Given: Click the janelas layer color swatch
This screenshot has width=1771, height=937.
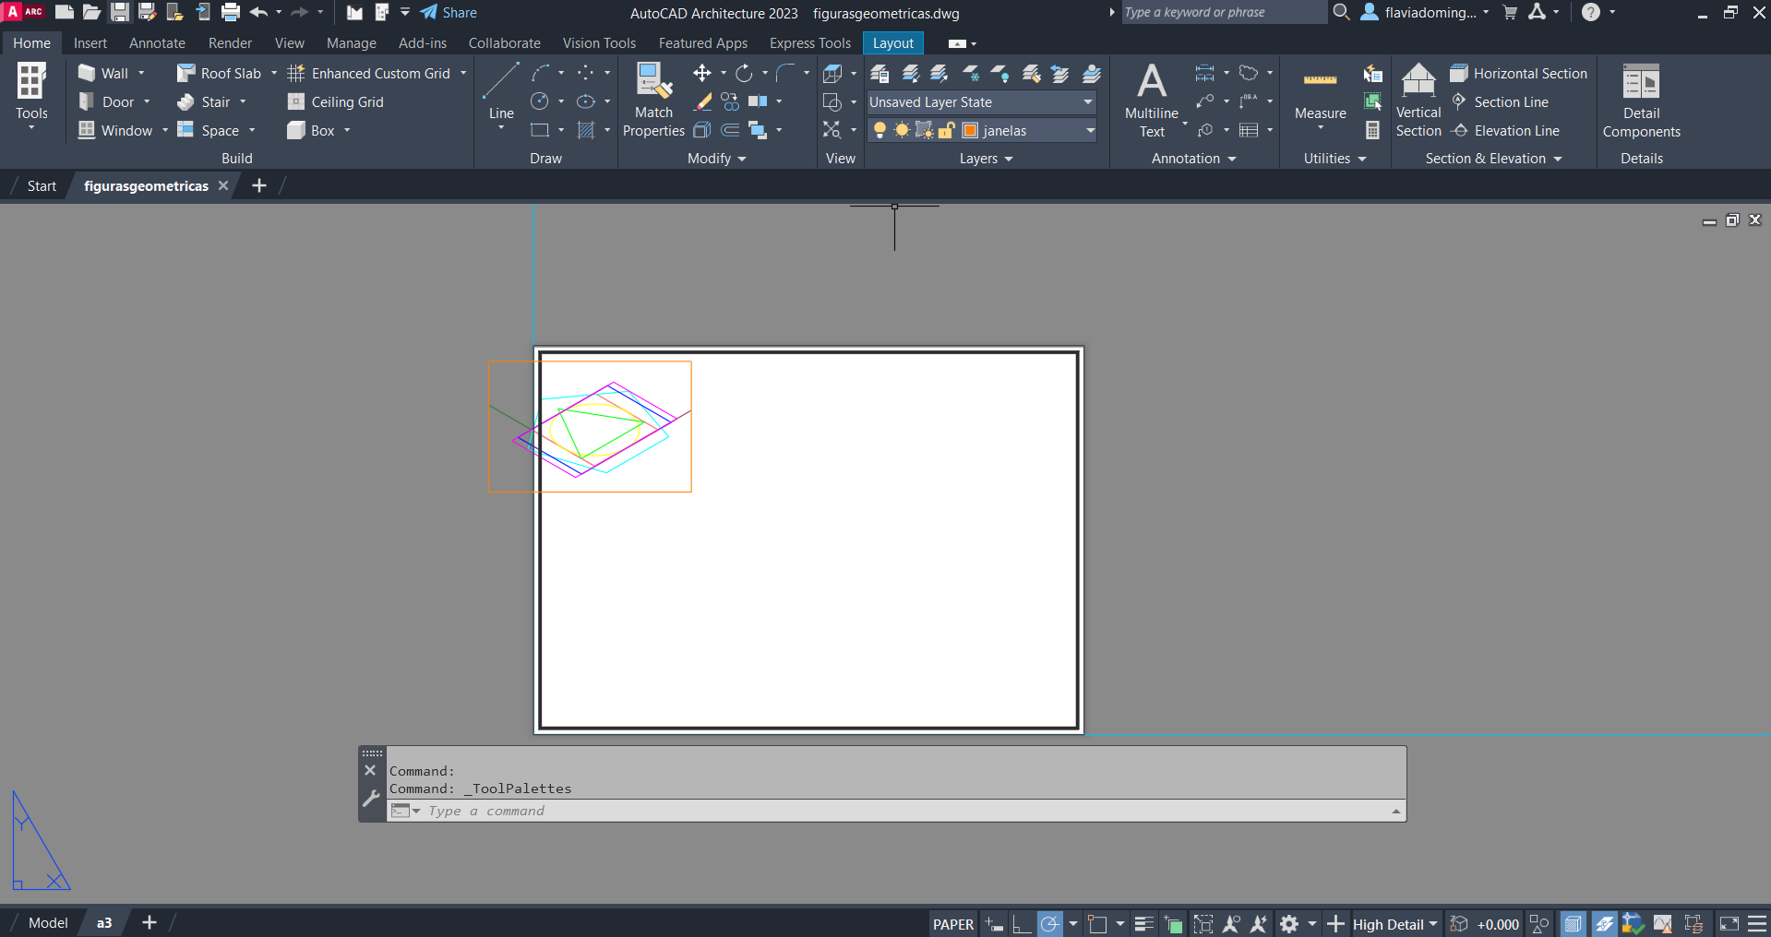Looking at the screenshot, I should pos(970,131).
